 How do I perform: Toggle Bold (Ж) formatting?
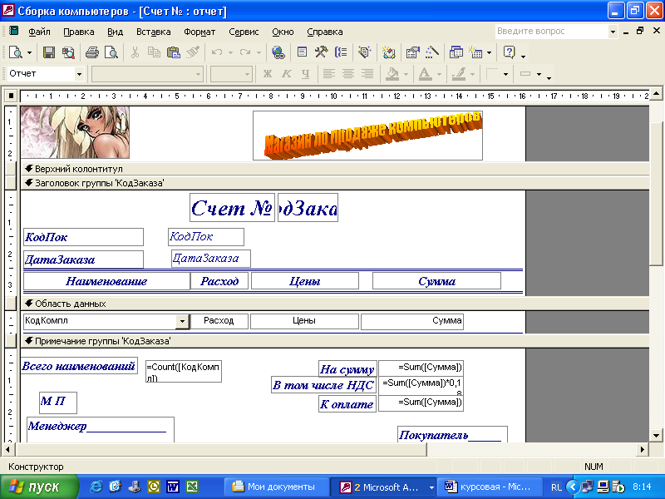(267, 74)
